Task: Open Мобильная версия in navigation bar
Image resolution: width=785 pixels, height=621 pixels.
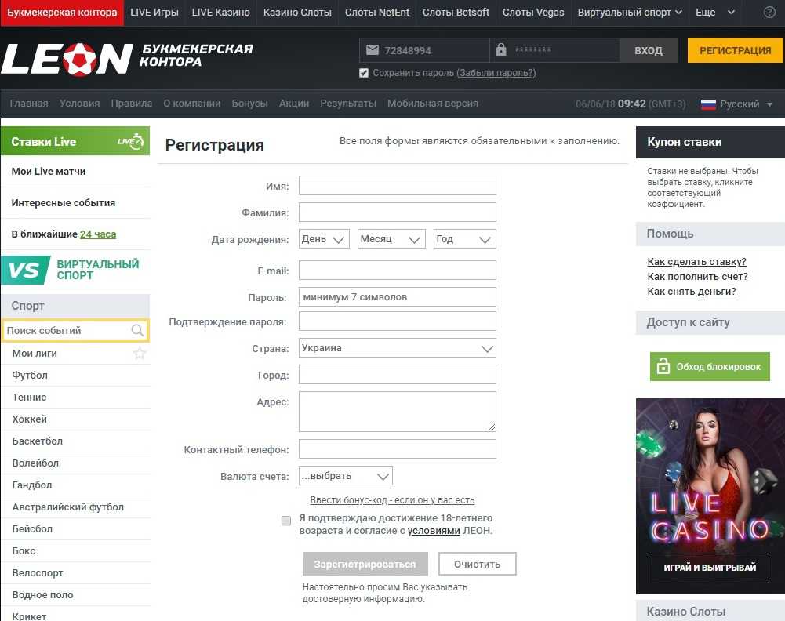Action: 433,103
